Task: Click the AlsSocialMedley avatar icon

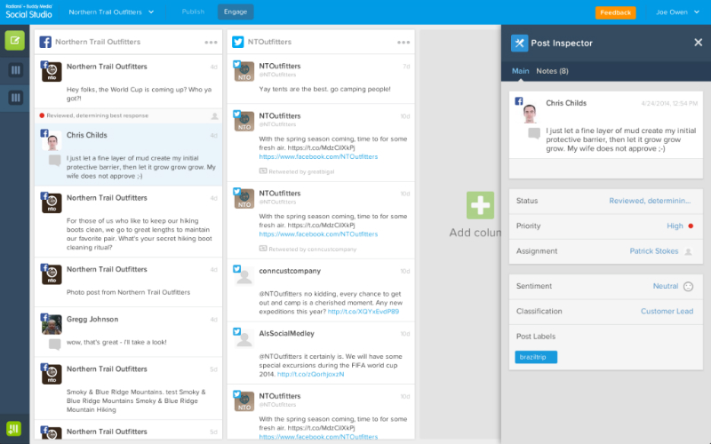Action: pyautogui.click(x=244, y=338)
